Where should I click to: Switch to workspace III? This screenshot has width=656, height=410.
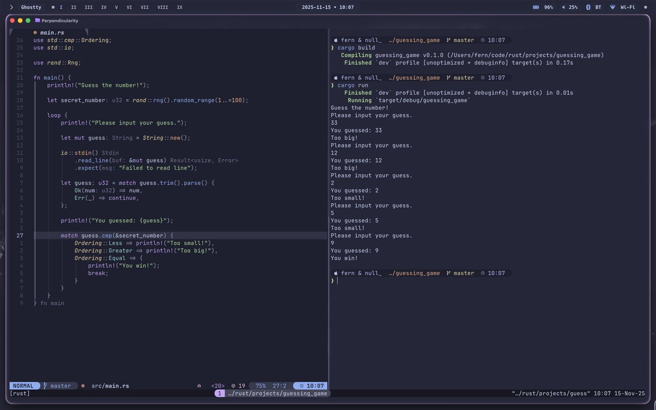[x=89, y=8]
